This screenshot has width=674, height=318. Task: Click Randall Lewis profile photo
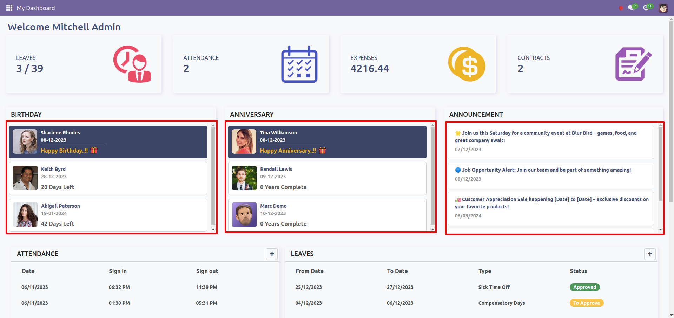244,178
